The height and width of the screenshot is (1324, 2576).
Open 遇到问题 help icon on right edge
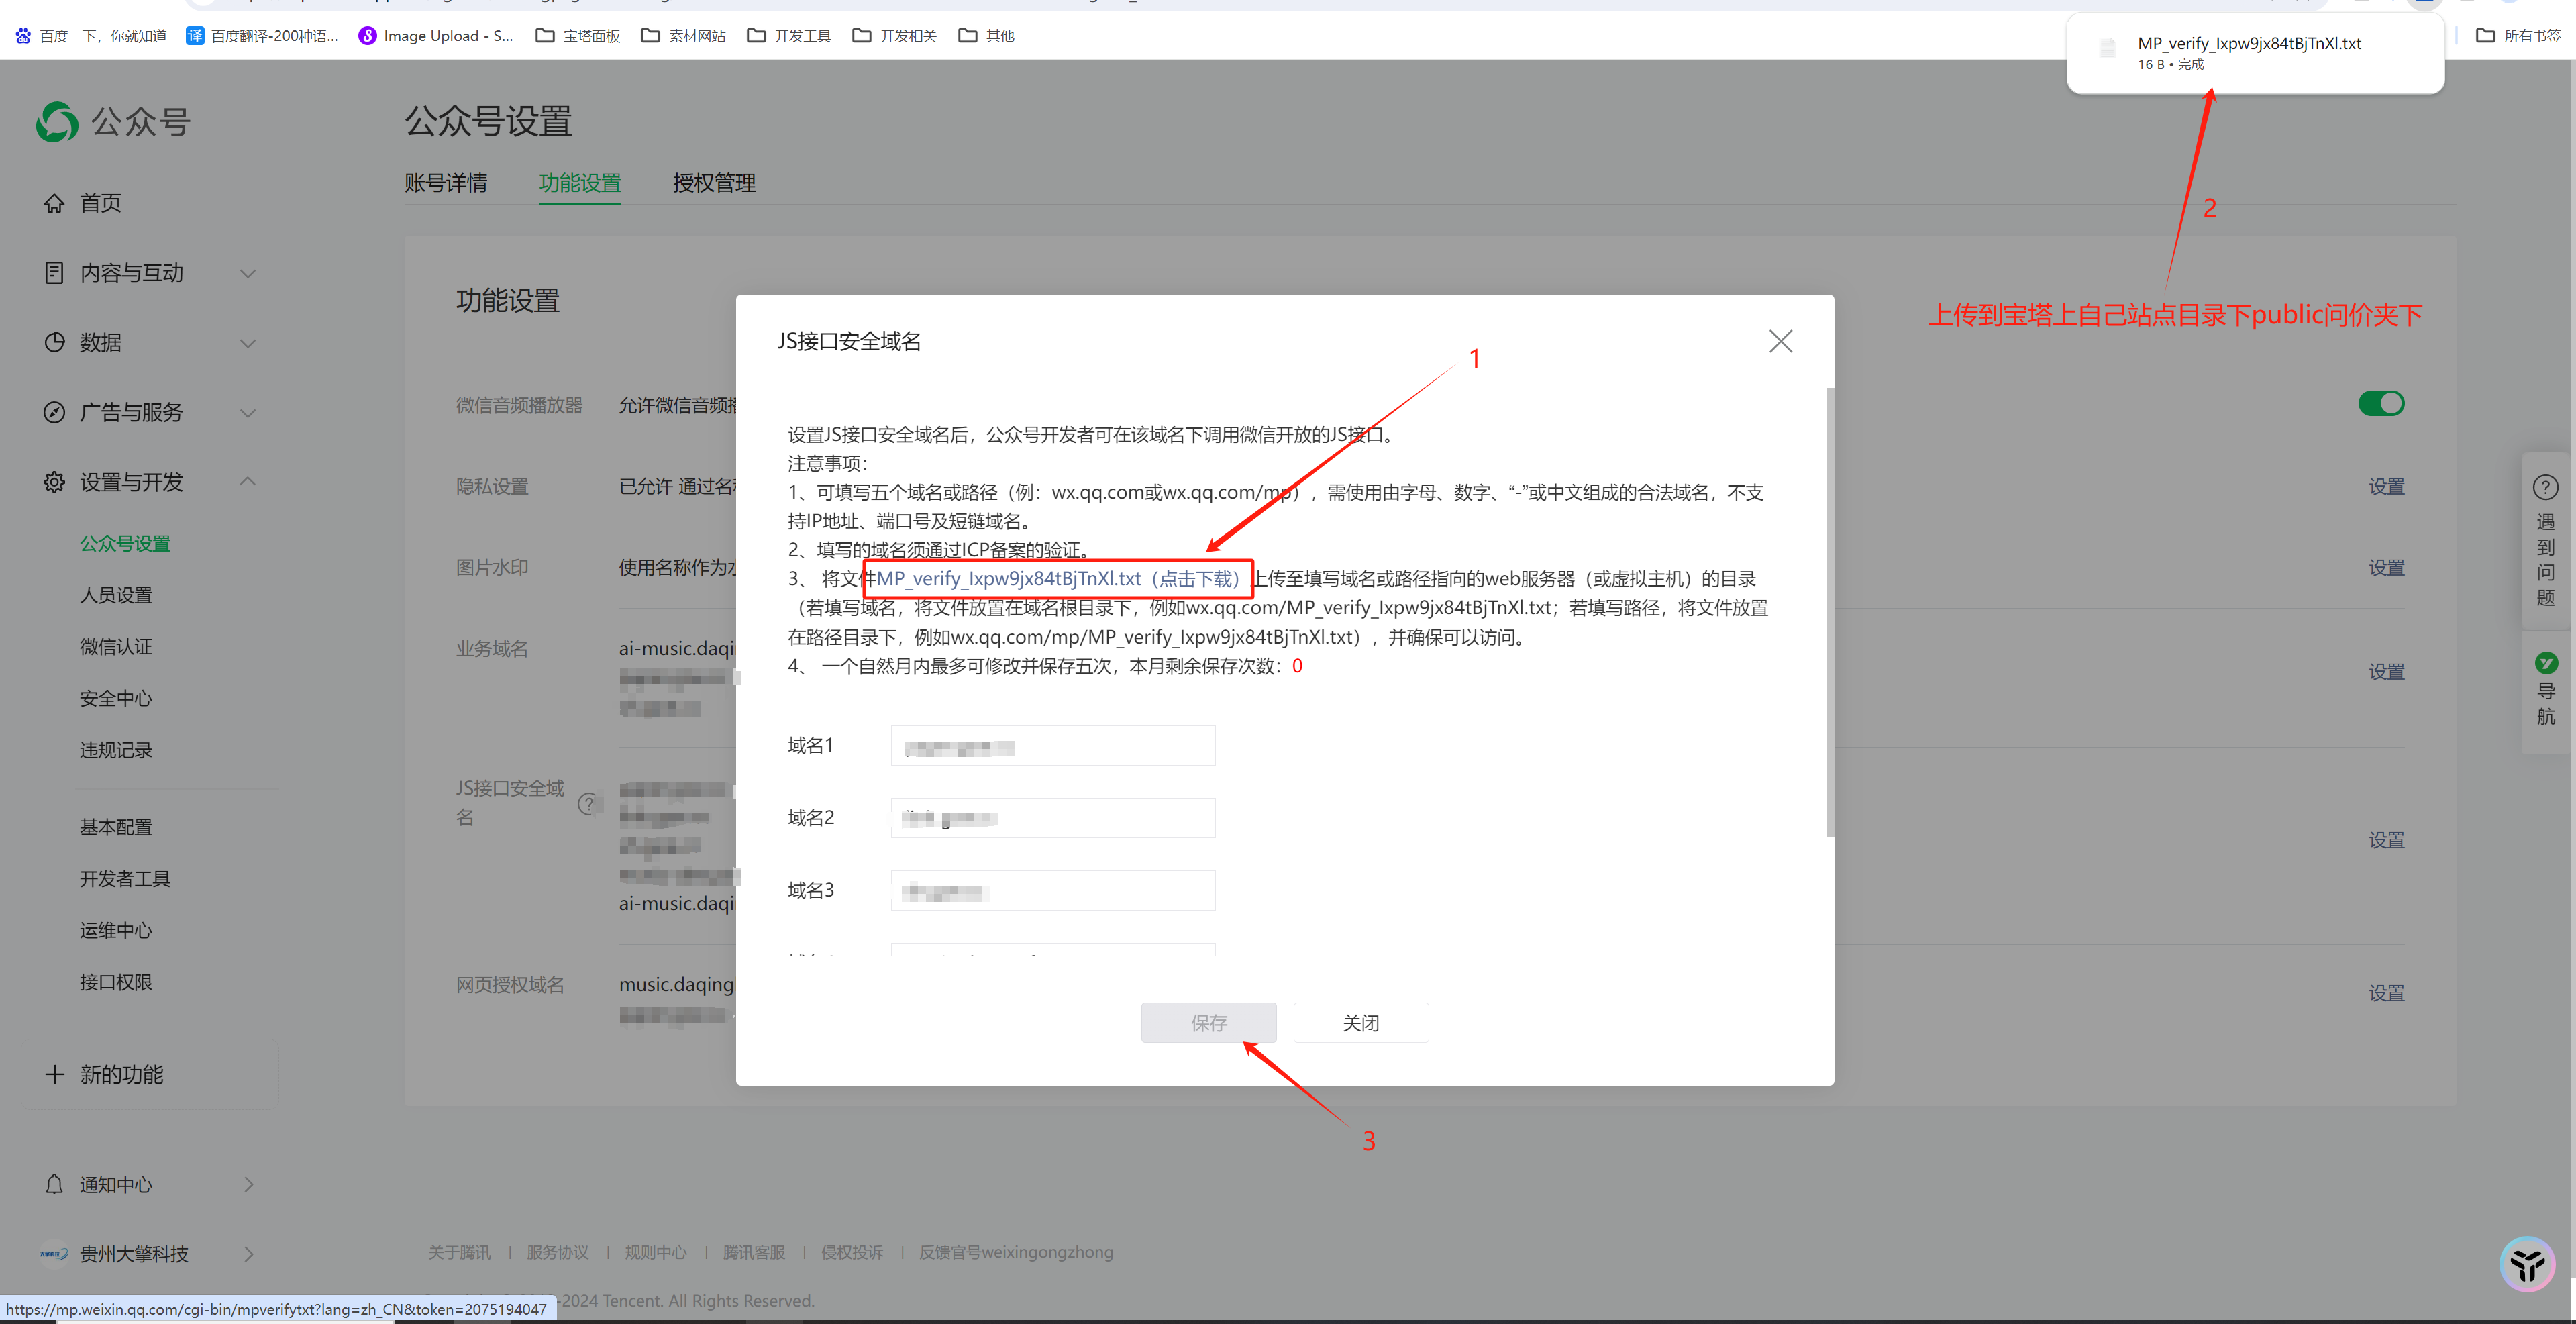[x=2545, y=487]
